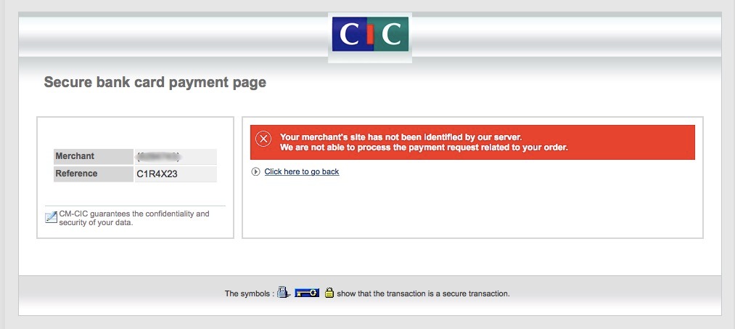Click the yellow padlock symbol

[x=329, y=293]
